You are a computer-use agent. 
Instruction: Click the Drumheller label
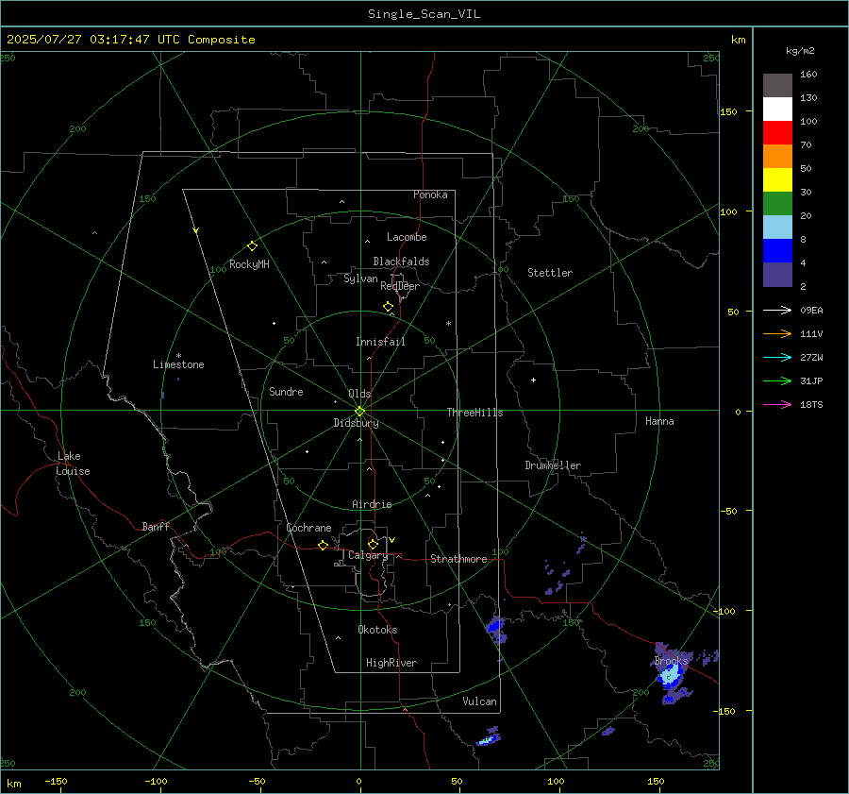tap(553, 465)
